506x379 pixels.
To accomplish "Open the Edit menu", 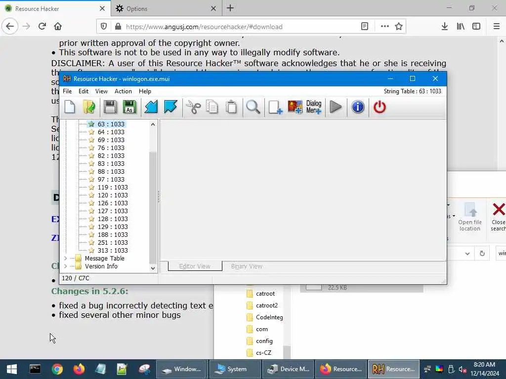I will [83, 91].
